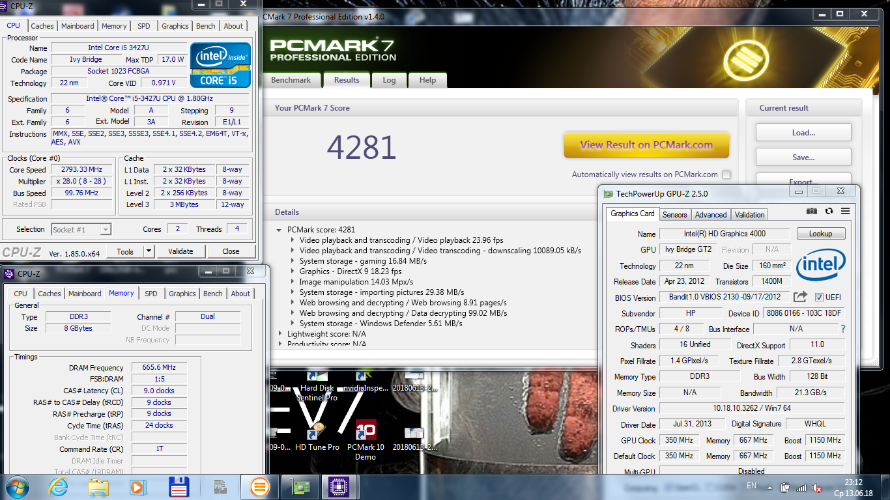Click the CPU-Z Validate button
This screenshot has width=890, height=500.
pos(180,251)
